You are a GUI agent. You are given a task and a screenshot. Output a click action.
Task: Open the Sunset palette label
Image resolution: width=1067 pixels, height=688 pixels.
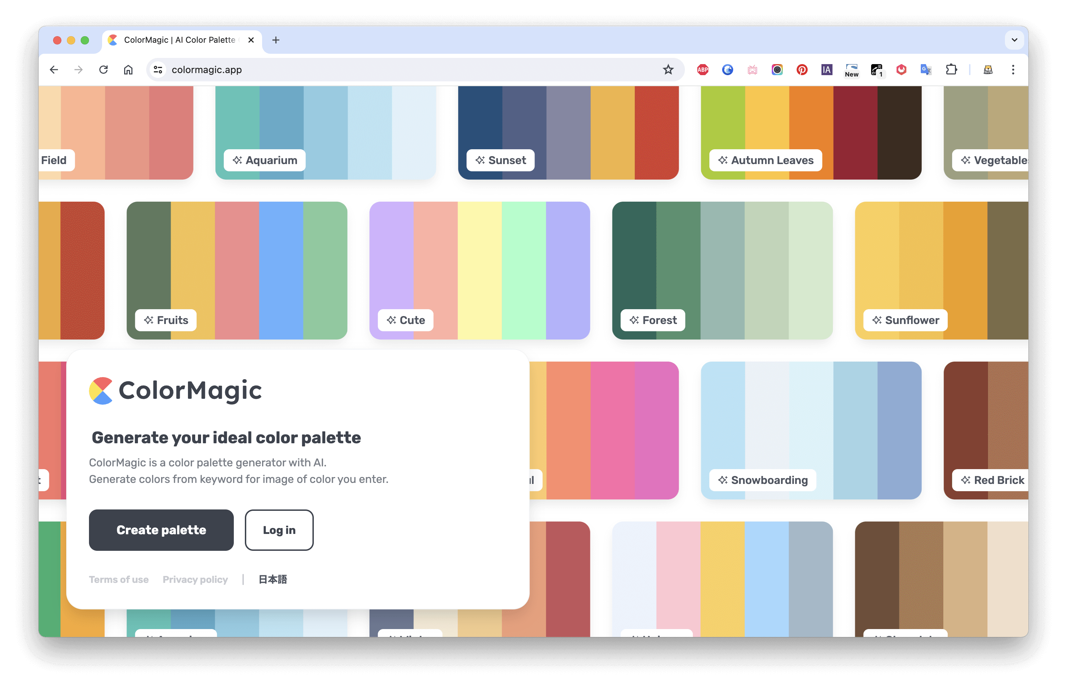point(501,160)
